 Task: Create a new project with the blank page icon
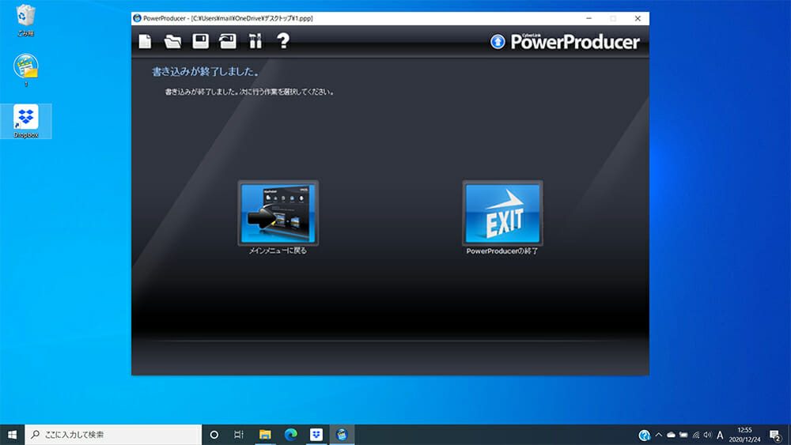(x=145, y=41)
